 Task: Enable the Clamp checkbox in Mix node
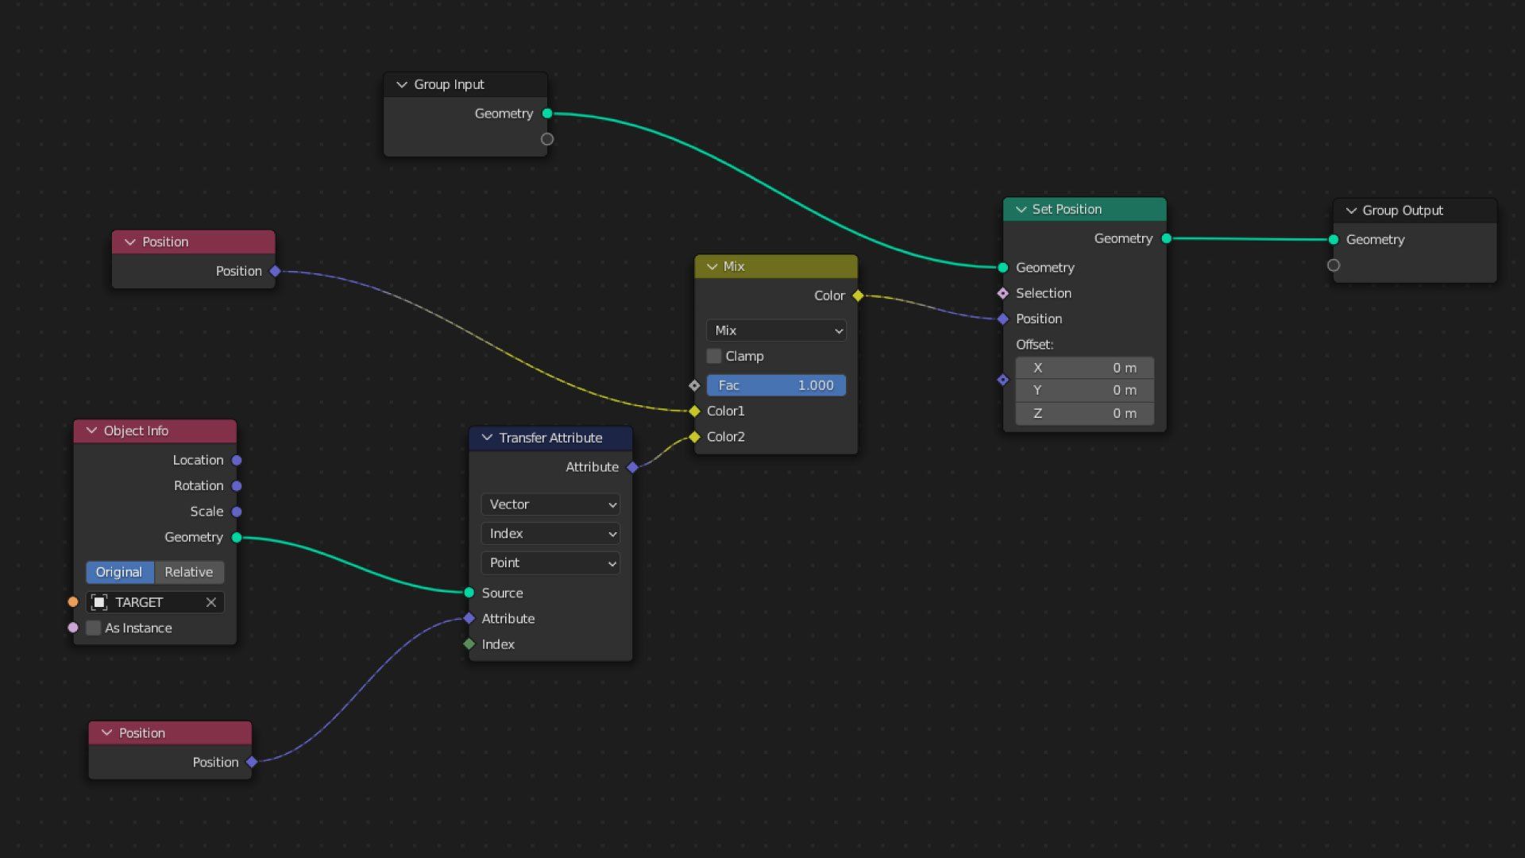coord(714,356)
